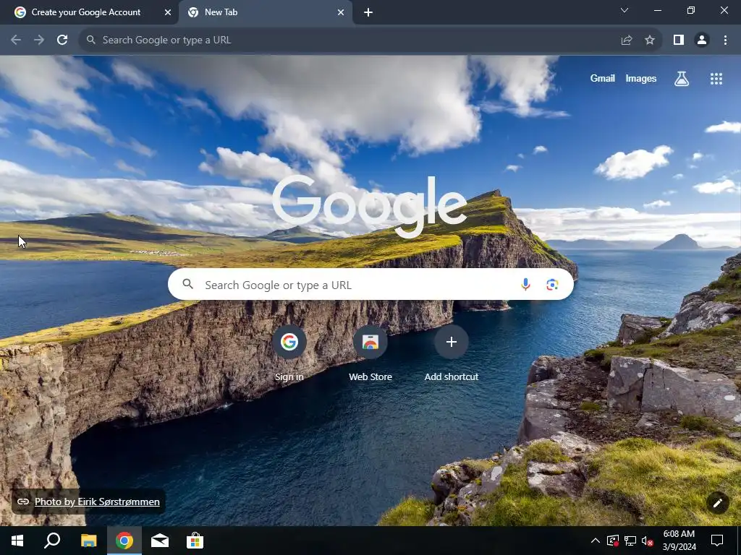Close the New Tab tab
The image size is (741, 555).
click(x=341, y=12)
